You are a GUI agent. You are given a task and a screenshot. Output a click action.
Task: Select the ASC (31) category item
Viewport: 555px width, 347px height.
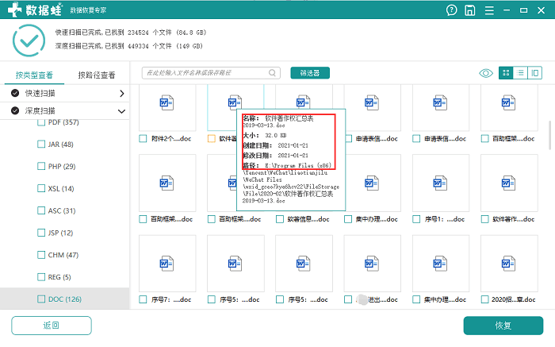(x=62, y=210)
